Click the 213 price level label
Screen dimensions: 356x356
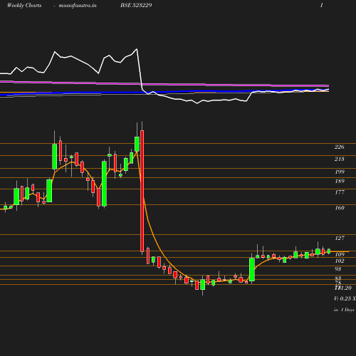340,159
